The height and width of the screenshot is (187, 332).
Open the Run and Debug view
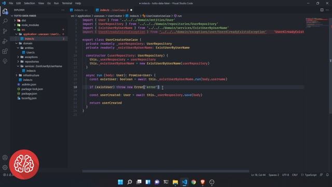point(5,41)
